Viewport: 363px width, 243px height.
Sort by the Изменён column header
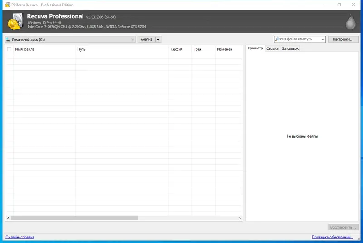coord(229,49)
